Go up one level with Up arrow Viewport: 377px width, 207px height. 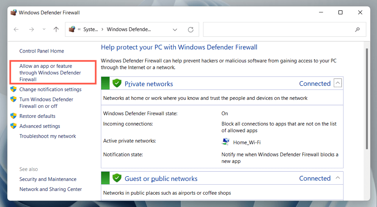(56, 30)
